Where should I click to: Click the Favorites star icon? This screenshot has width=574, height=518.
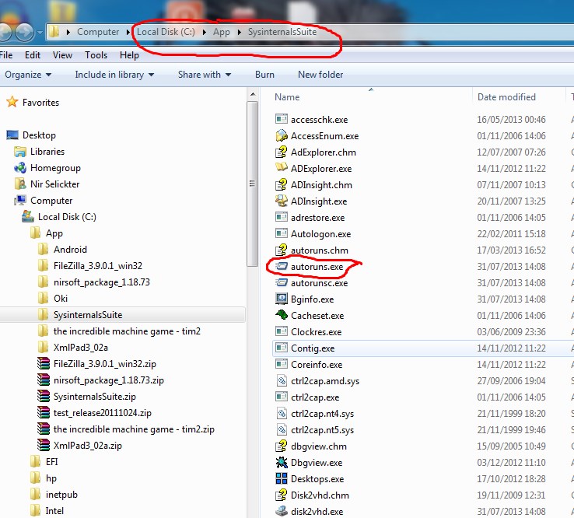(12, 102)
